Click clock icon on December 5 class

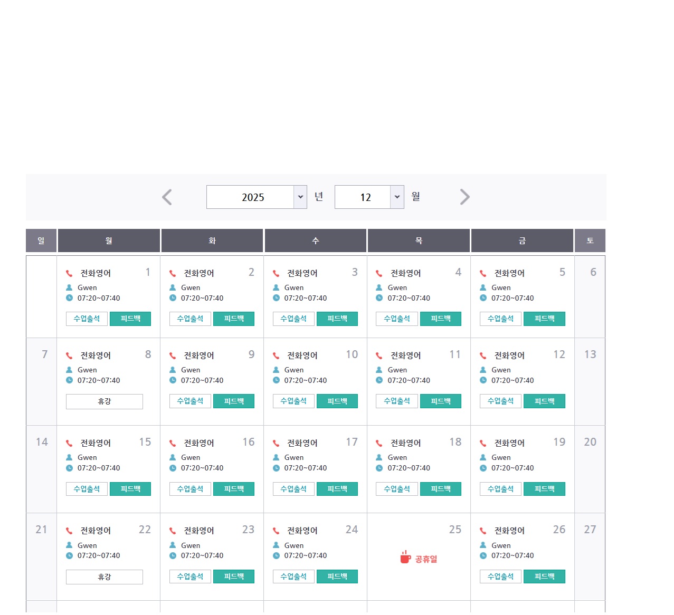[483, 298]
